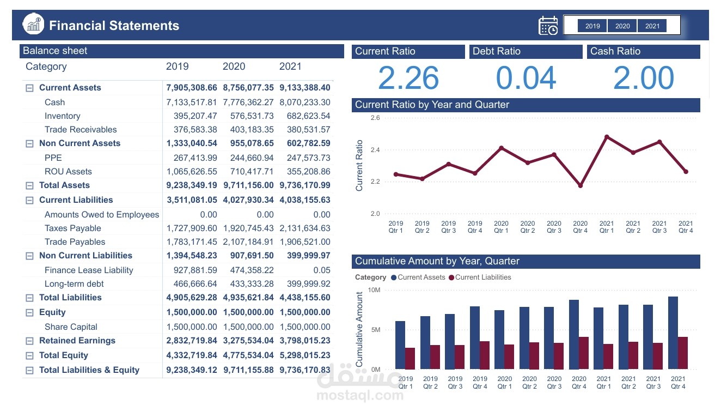Select the 2020 Qtr 4 Current Assets bar

pyautogui.click(x=574, y=334)
